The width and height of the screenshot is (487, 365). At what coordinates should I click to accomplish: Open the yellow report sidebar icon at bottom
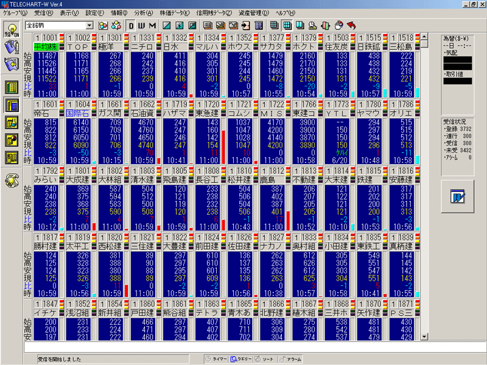click(12, 158)
